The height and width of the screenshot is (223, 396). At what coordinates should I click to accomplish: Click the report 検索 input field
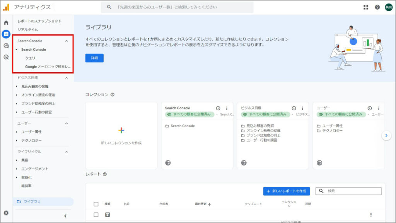348,191
